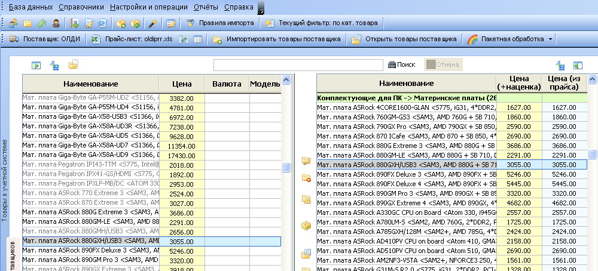Click the magic wand toolbar icon
598x271 pixels.
click(153, 23)
